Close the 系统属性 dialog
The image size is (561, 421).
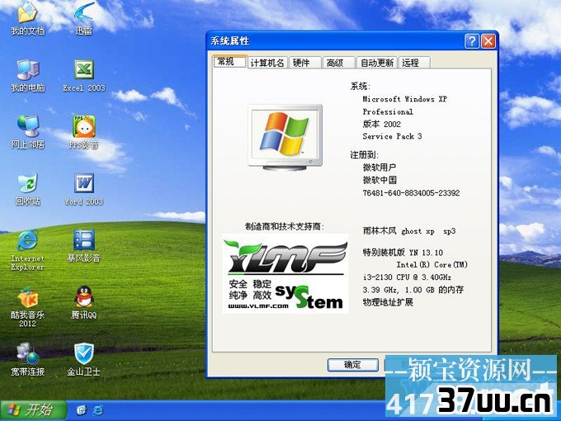click(x=488, y=41)
